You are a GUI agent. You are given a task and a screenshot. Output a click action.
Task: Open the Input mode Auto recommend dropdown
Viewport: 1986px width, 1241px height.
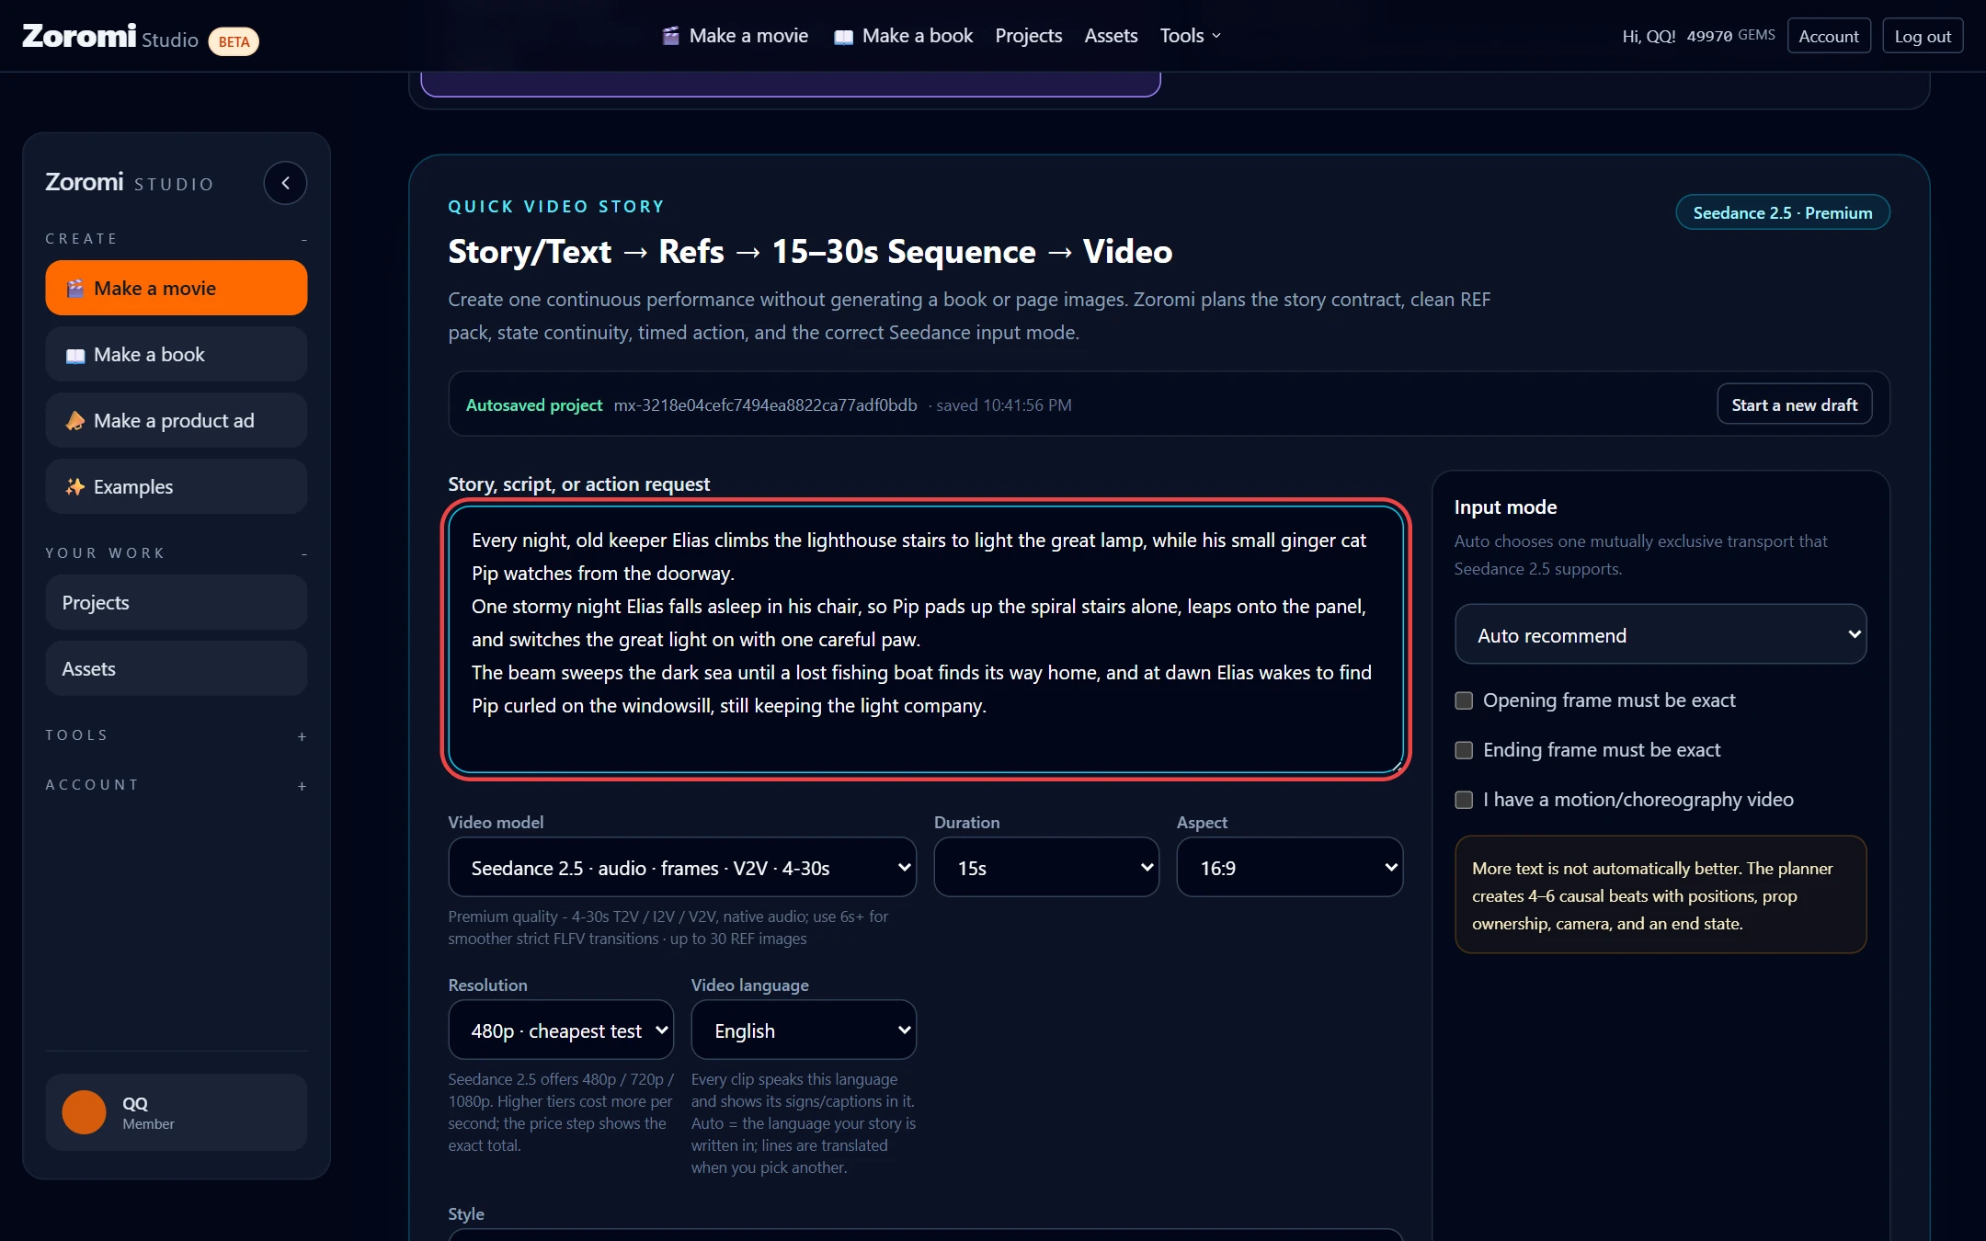click(x=1661, y=634)
